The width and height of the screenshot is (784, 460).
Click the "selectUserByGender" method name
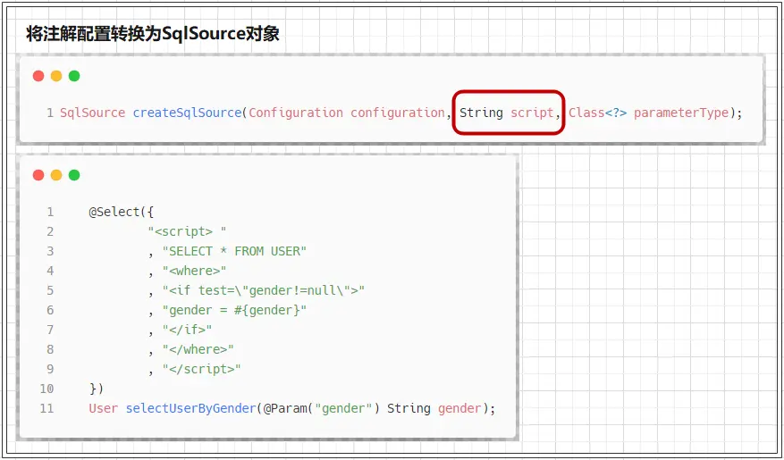click(190, 408)
